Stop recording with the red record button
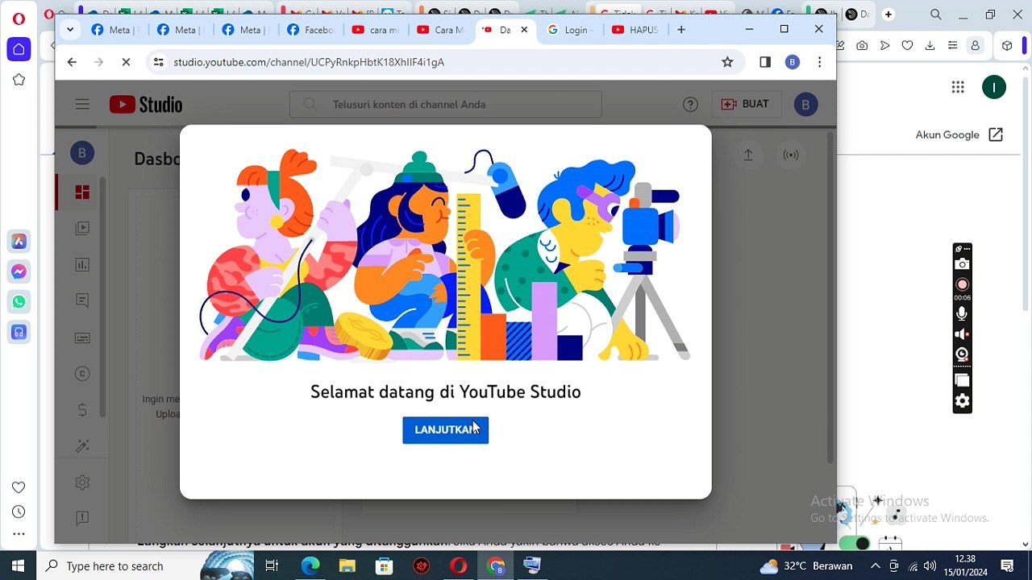Image resolution: width=1032 pixels, height=580 pixels. click(962, 284)
